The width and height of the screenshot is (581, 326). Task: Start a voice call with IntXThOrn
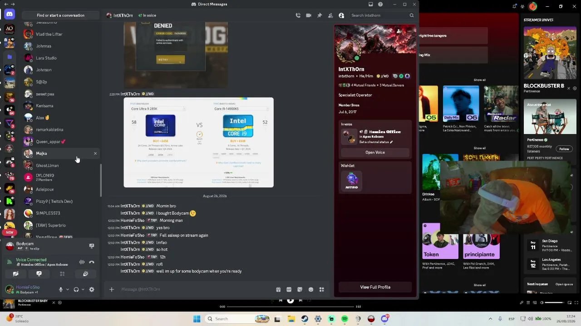[x=298, y=15]
